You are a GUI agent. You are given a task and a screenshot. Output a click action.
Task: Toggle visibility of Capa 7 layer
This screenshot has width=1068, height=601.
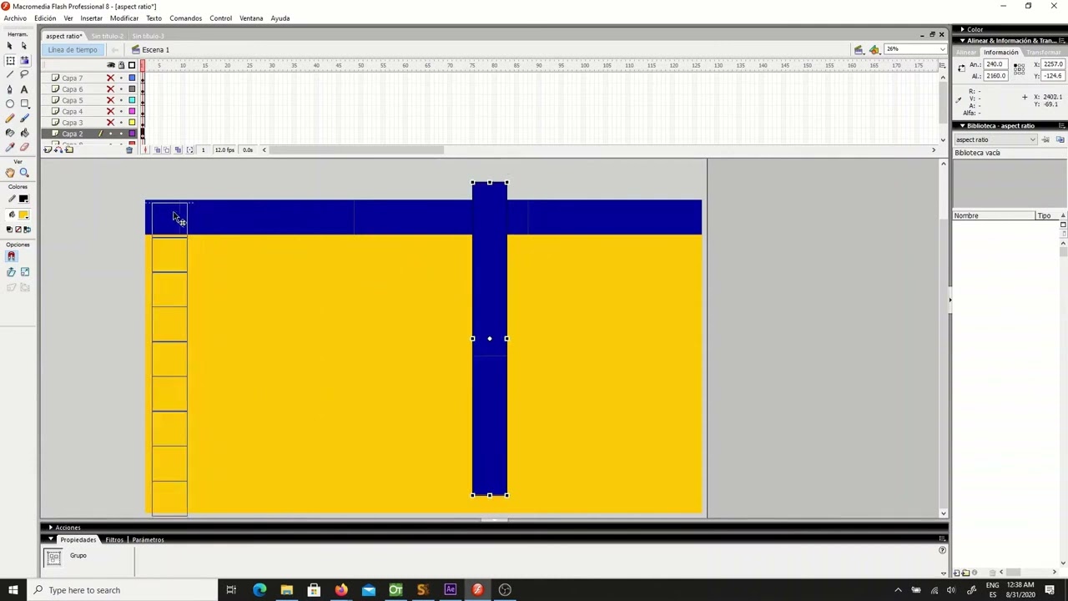coord(110,78)
